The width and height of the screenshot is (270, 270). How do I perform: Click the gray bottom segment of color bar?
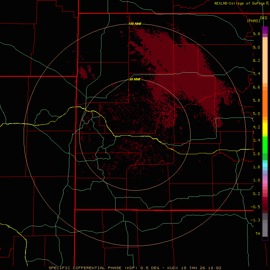(265, 228)
